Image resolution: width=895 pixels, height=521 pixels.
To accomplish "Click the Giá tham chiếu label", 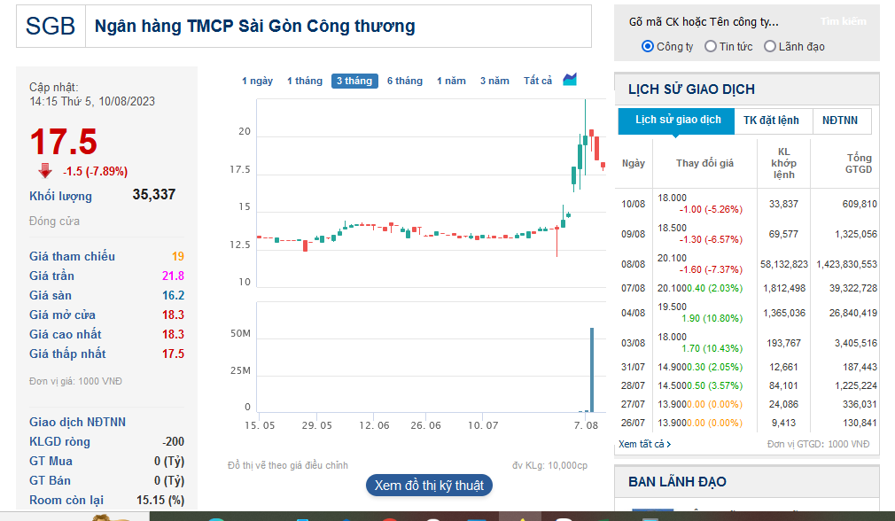I will (72, 256).
